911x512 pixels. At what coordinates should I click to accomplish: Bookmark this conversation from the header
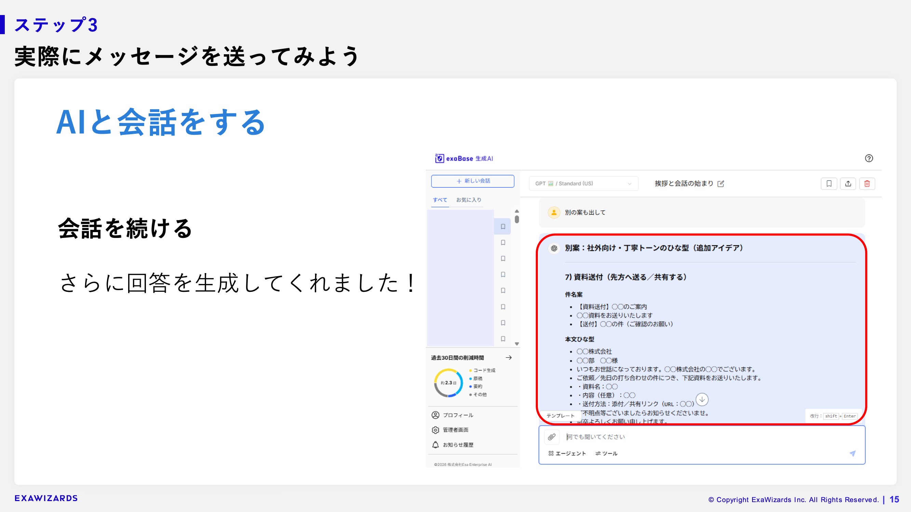click(829, 183)
